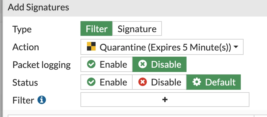Click the gear icon on Default status

(x=197, y=82)
